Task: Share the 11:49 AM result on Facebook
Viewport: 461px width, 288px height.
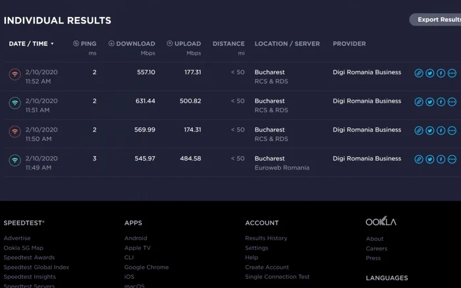Action: 441,159
